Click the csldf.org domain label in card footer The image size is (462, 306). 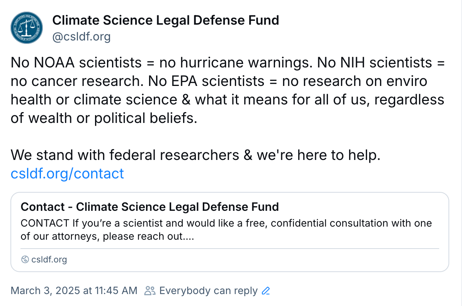click(49, 259)
